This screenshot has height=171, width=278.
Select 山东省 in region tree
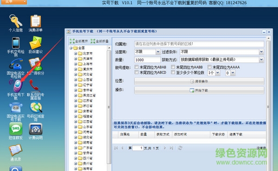tap(88, 127)
